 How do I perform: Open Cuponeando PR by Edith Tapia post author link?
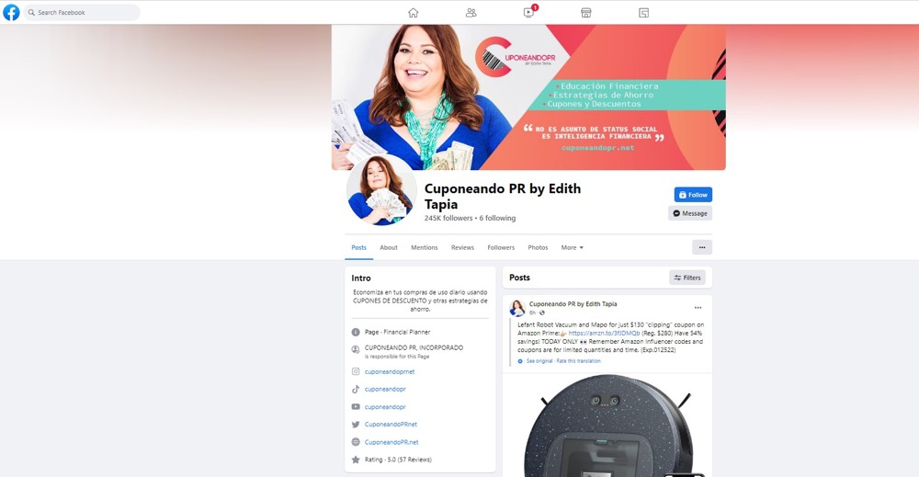573,303
